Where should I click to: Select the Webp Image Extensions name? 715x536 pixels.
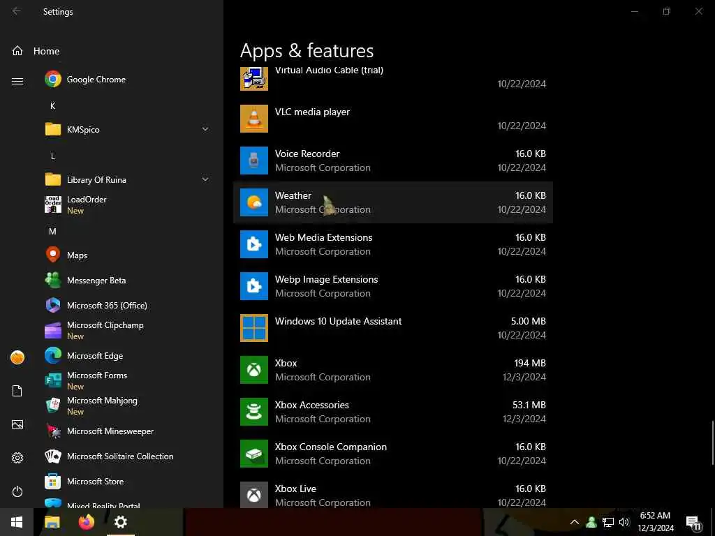coord(327,279)
